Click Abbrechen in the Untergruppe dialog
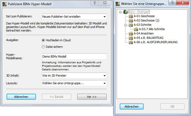The height and width of the screenshot is (116, 191). (132, 106)
